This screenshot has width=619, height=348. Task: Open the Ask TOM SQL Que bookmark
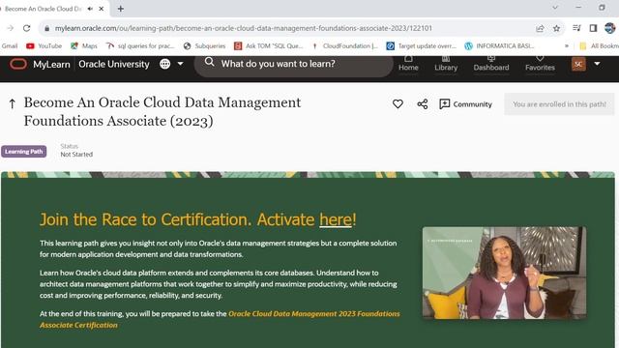click(269, 45)
